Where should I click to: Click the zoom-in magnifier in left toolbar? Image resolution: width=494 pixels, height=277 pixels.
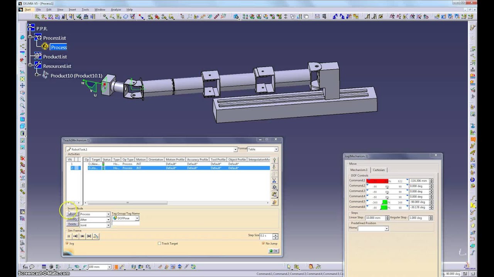point(23,99)
